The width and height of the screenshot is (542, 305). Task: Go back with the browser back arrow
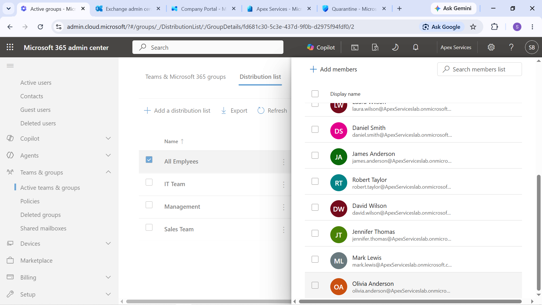[10, 27]
